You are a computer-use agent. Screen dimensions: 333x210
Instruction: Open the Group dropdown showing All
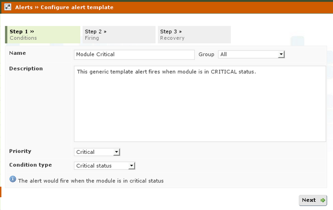(251, 54)
